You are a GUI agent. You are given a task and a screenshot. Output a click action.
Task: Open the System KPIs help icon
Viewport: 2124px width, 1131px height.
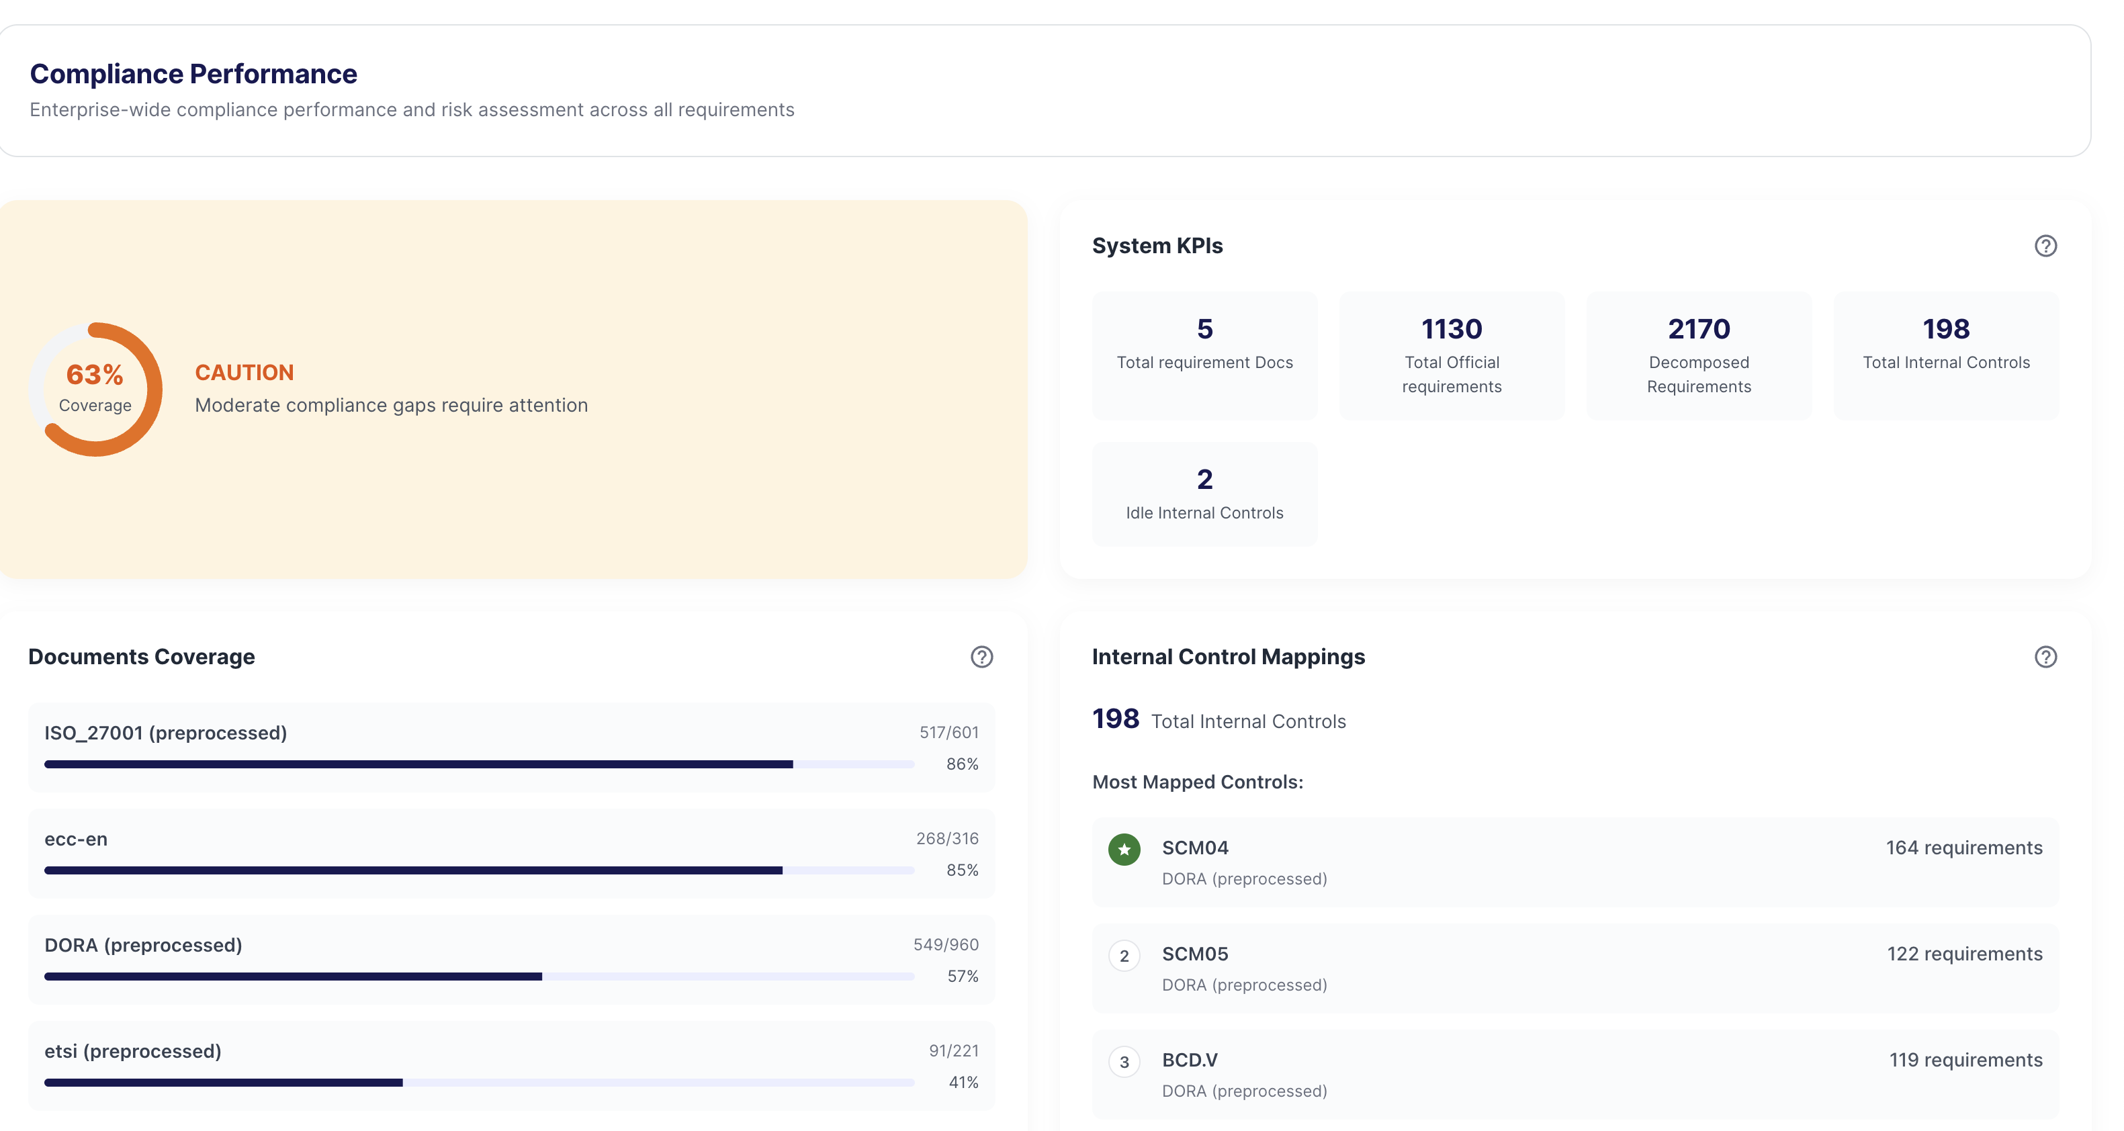pyautogui.click(x=2045, y=245)
